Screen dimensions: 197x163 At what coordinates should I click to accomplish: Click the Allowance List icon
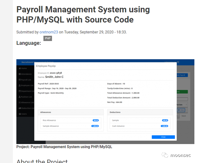[x=20, y=103]
